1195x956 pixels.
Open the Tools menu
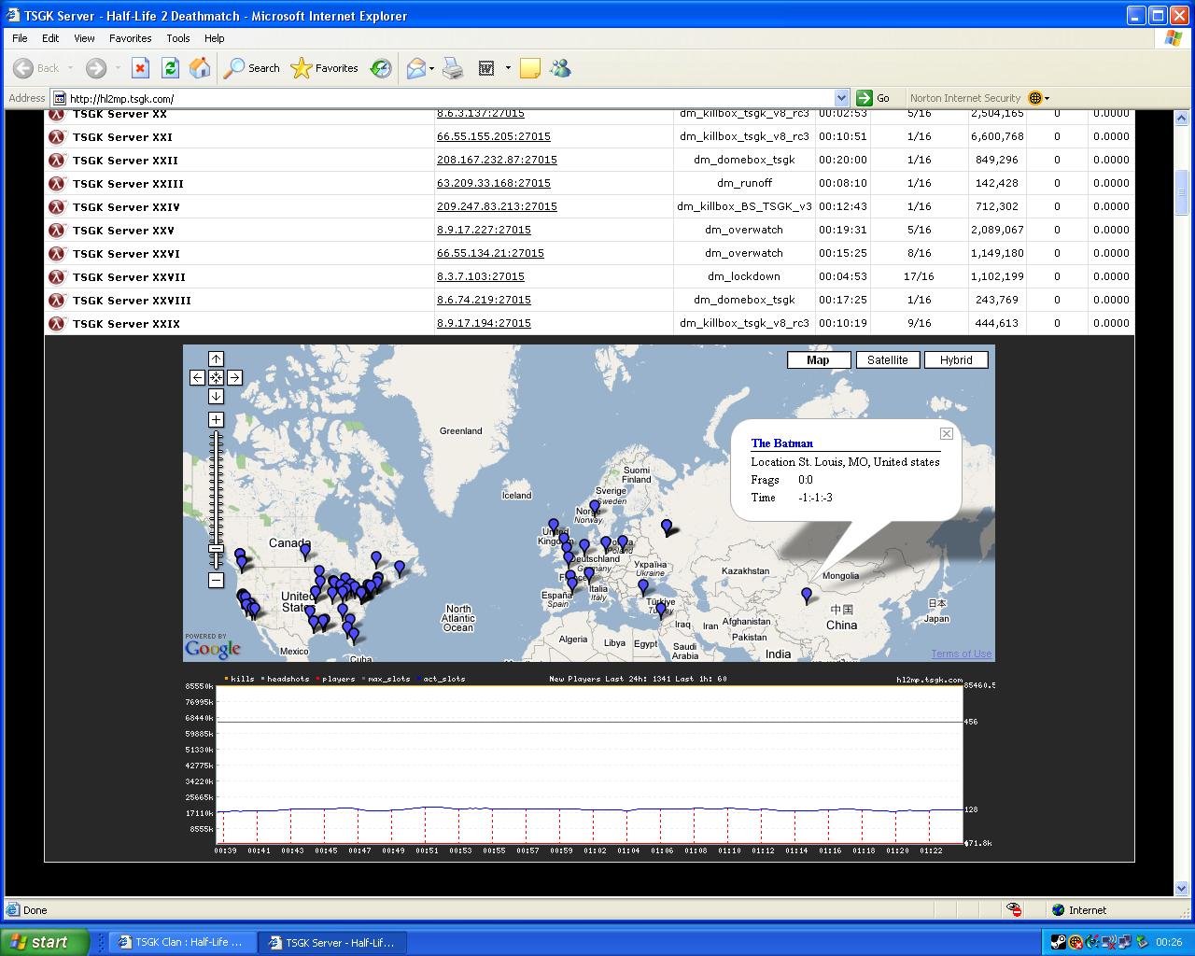(x=177, y=38)
